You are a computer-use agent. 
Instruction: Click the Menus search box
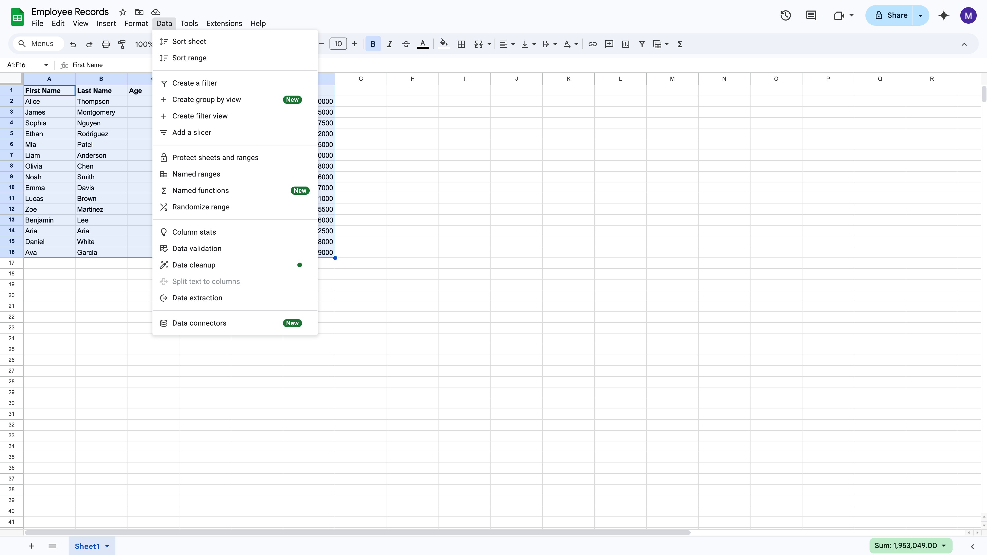(38, 44)
